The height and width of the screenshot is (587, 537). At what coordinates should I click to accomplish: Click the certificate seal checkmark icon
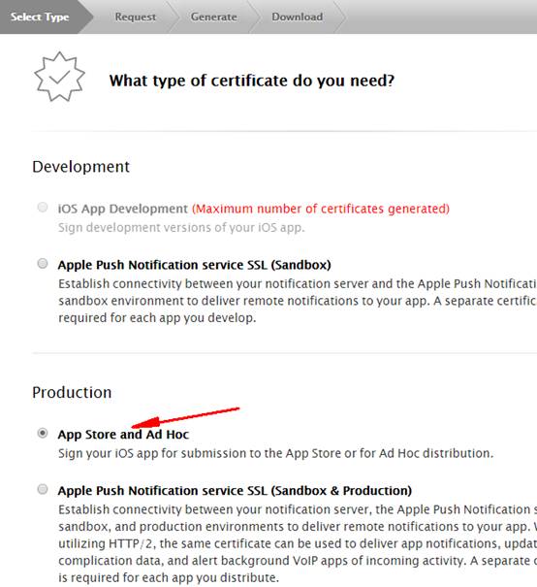(59, 77)
